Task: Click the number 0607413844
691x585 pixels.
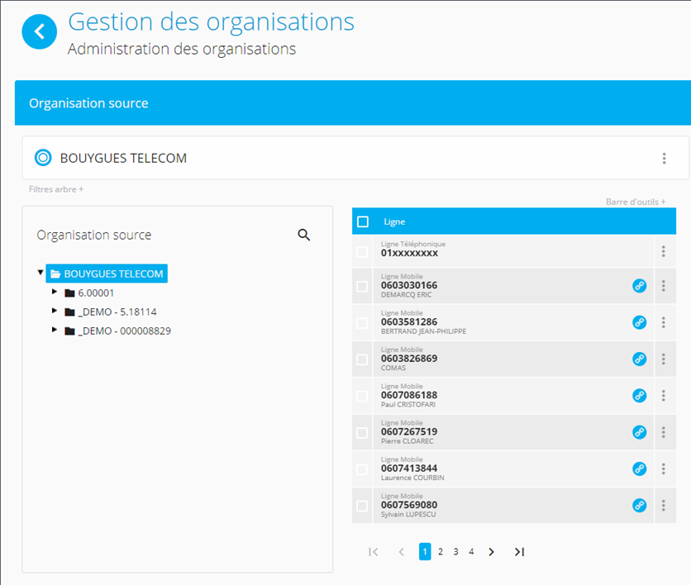Action: (409, 468)
